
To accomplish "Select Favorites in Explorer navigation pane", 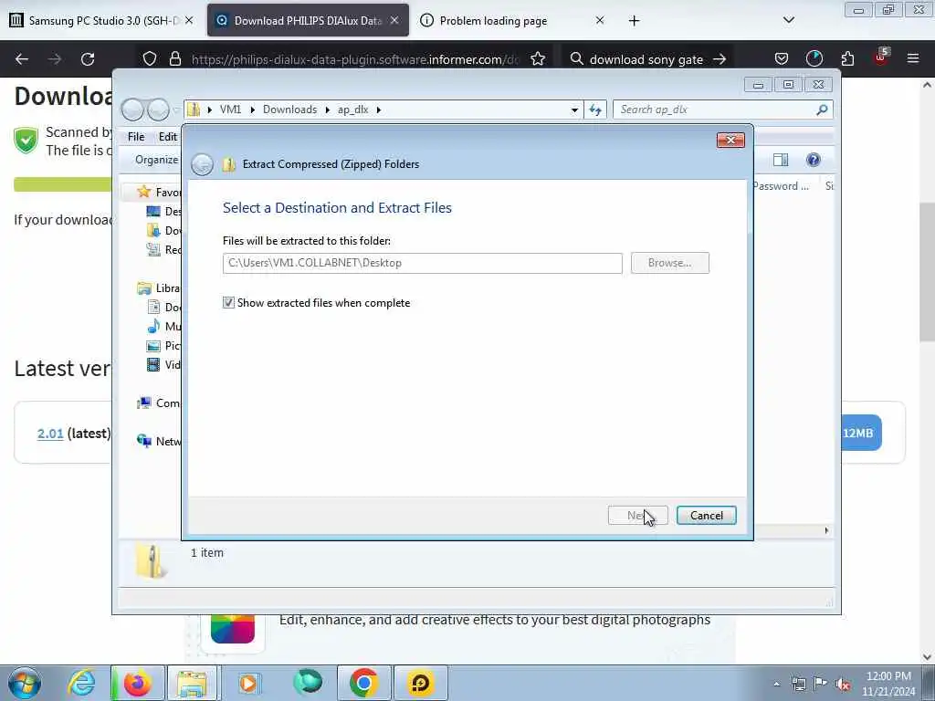I will [x=159, y=192].
